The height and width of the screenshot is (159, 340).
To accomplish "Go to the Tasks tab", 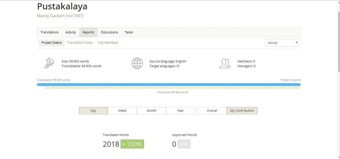I will tap(129, 32).
